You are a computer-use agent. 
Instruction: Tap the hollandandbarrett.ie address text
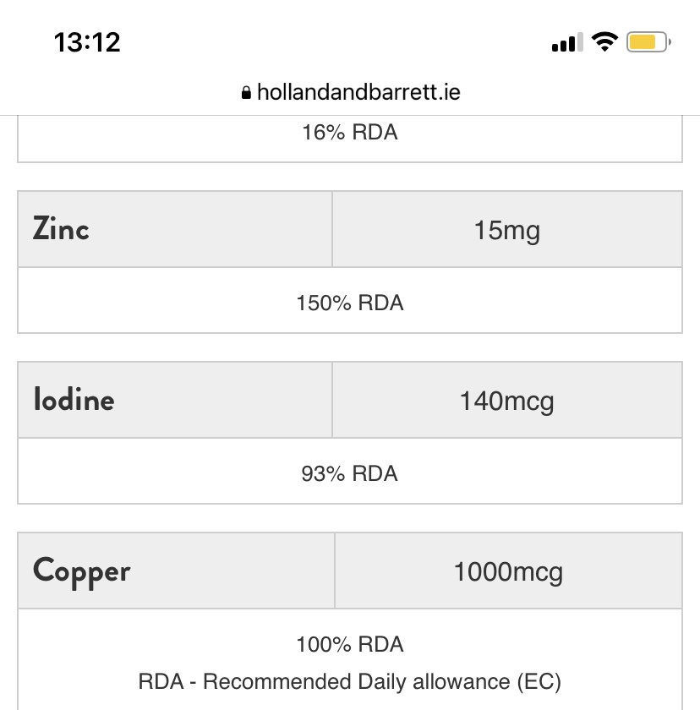[358, 92]
